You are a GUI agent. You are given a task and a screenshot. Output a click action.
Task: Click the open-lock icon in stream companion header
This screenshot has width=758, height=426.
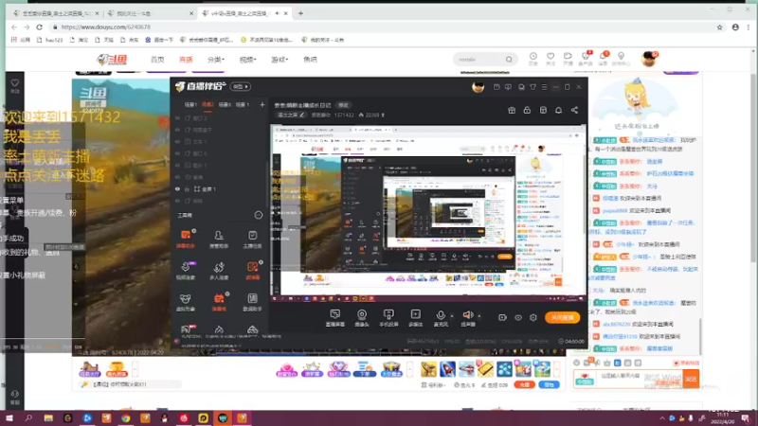click(x=527, y=110)
